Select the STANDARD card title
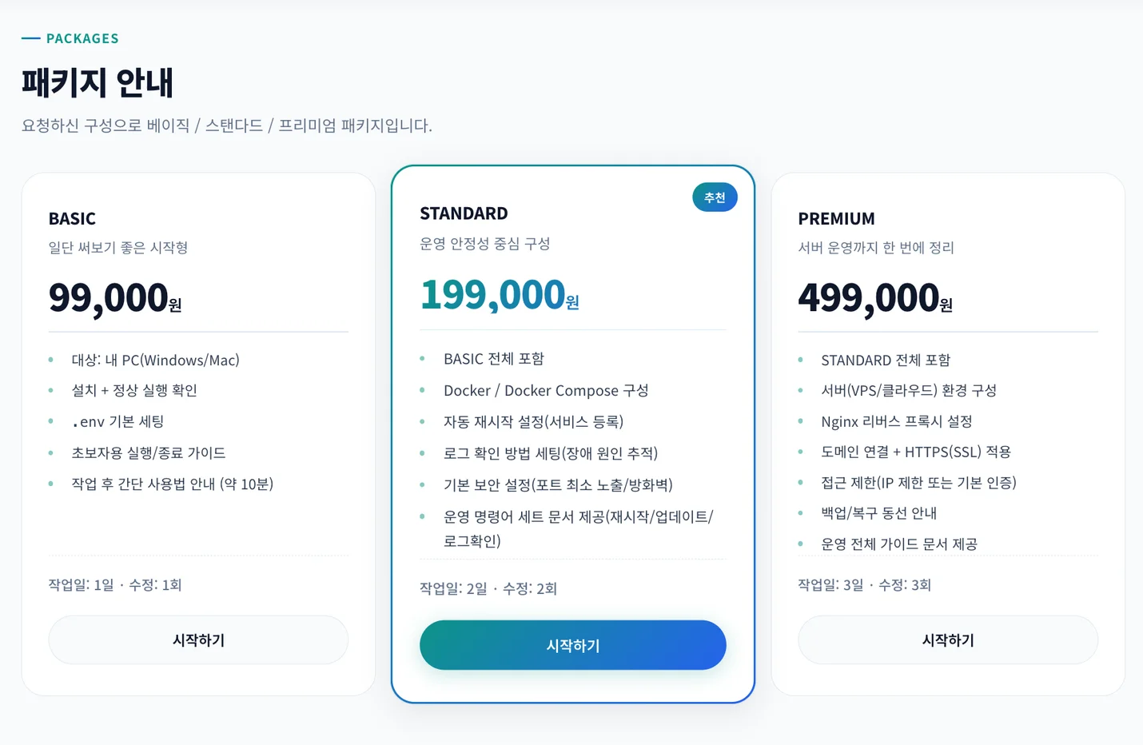The width and height of the screenshot is (1143, 745). click(x=464, y=213)
